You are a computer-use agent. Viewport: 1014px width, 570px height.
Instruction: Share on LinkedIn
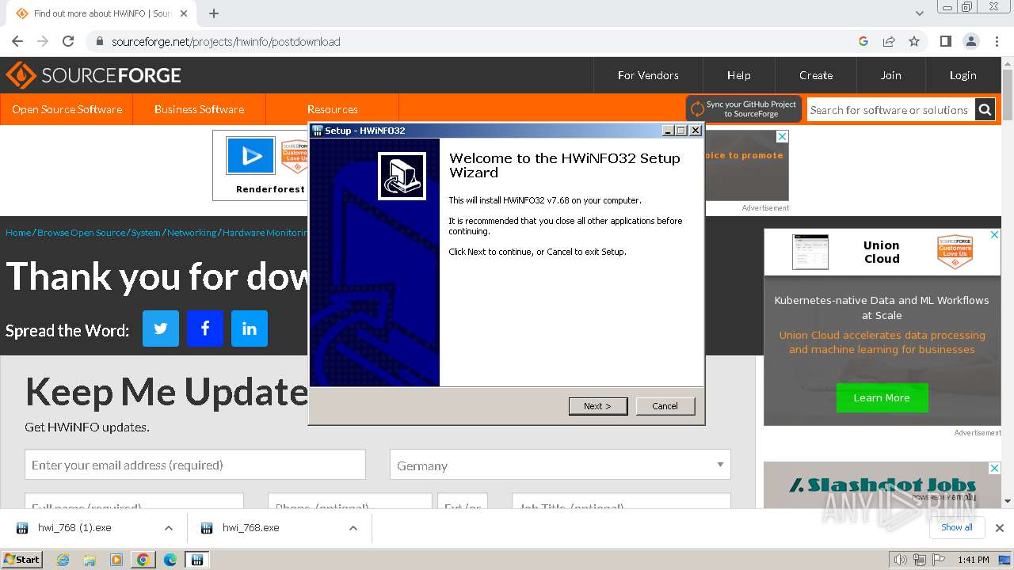[x=250, y=329]
